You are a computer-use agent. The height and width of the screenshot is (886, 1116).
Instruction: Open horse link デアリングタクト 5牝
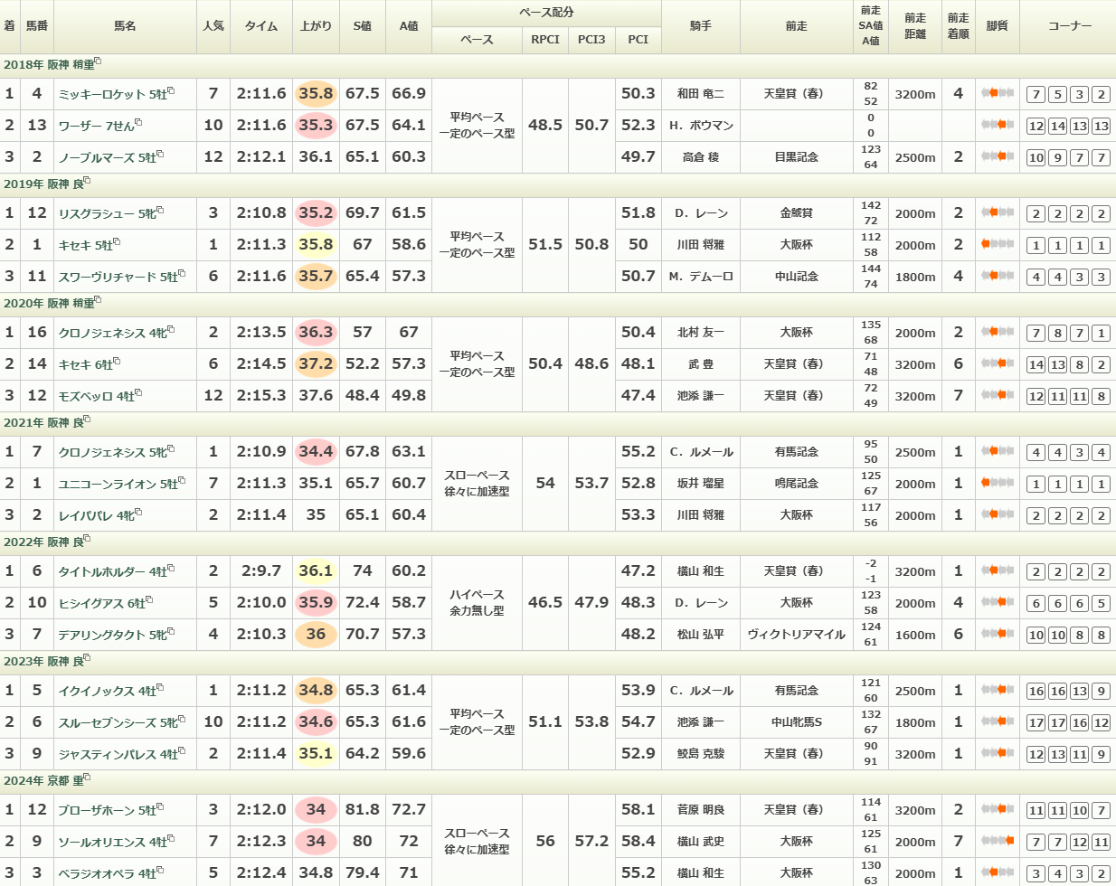click(112, 635)
